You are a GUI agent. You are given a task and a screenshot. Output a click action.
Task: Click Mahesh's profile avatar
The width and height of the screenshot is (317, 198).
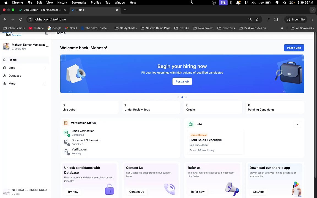(6, 46)
